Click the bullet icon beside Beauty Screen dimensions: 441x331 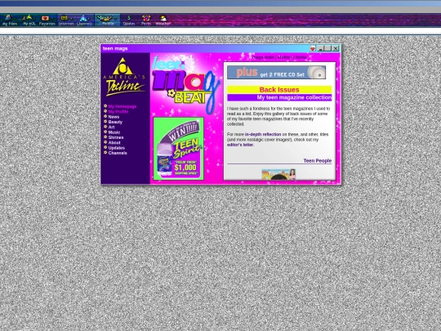click(105, 121)
